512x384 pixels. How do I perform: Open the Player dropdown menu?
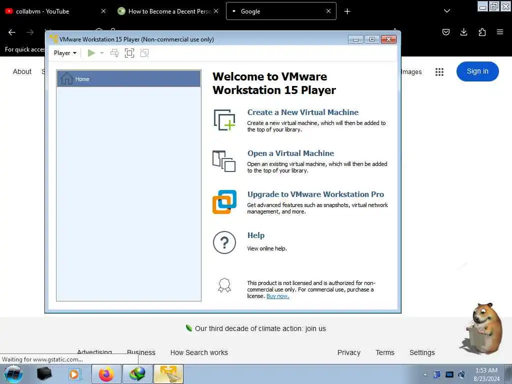pos(65,53)
